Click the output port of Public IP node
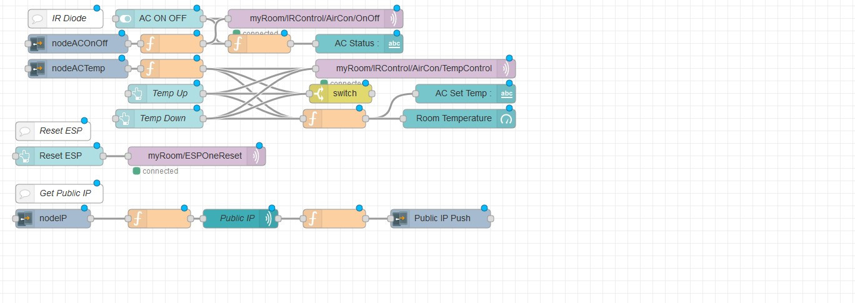The width and height of the screenshot is (855, 303). click(x=278, y=219)
